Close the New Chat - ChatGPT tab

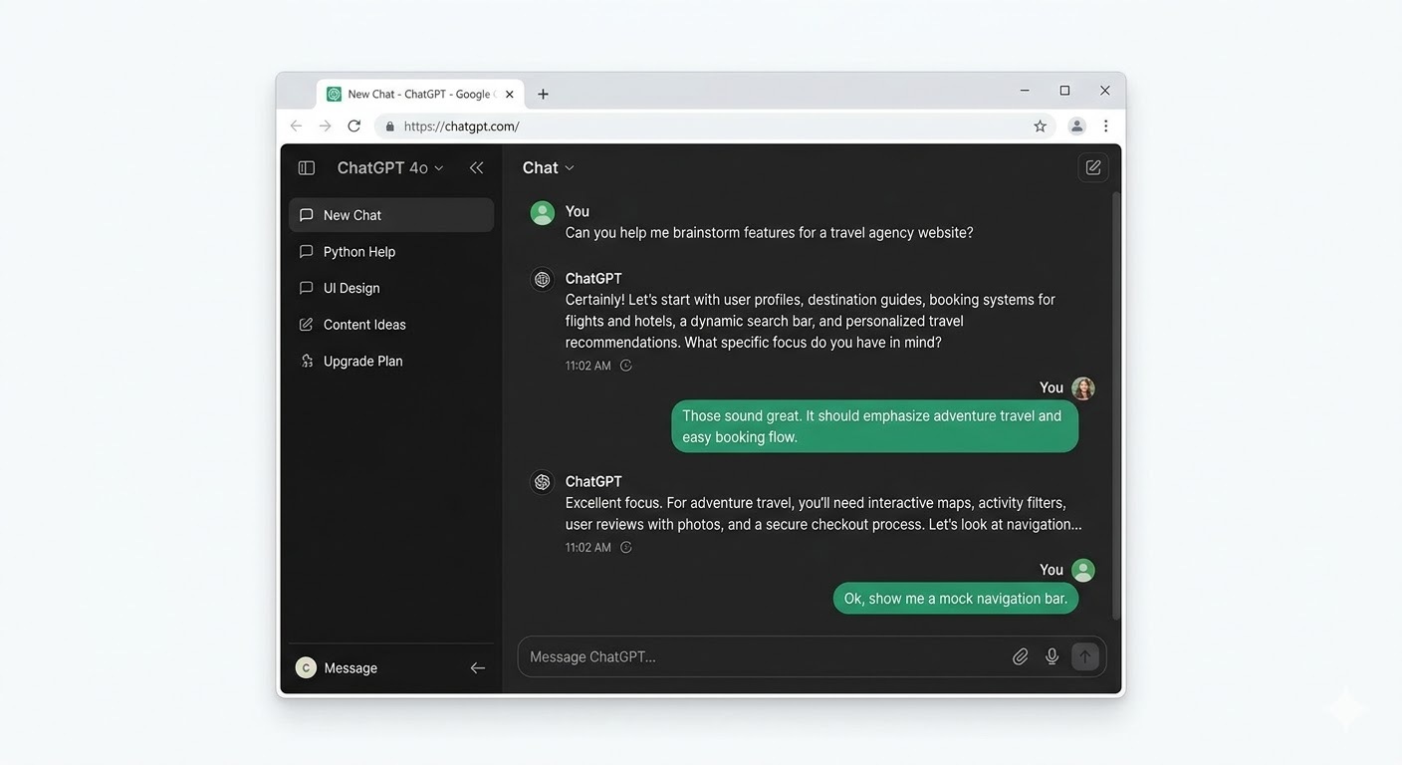pos(510,95)
